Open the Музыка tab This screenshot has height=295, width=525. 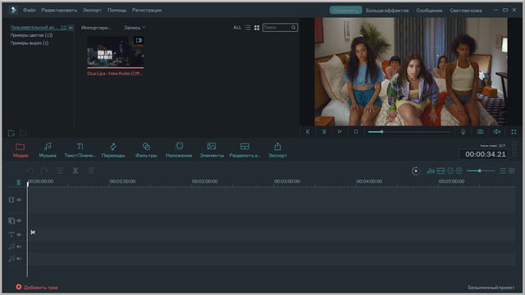[x=48, y=150]
